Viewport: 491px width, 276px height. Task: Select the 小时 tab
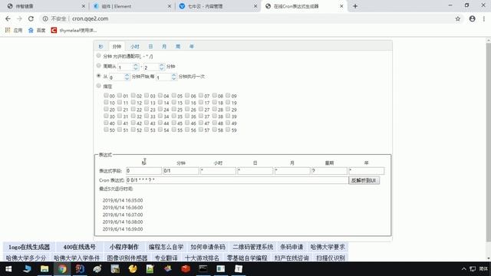[135, 46]
